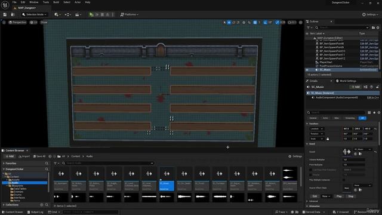
Task: Switch to the MAP_Dungeon tab
Action: (x=27, y=8)
